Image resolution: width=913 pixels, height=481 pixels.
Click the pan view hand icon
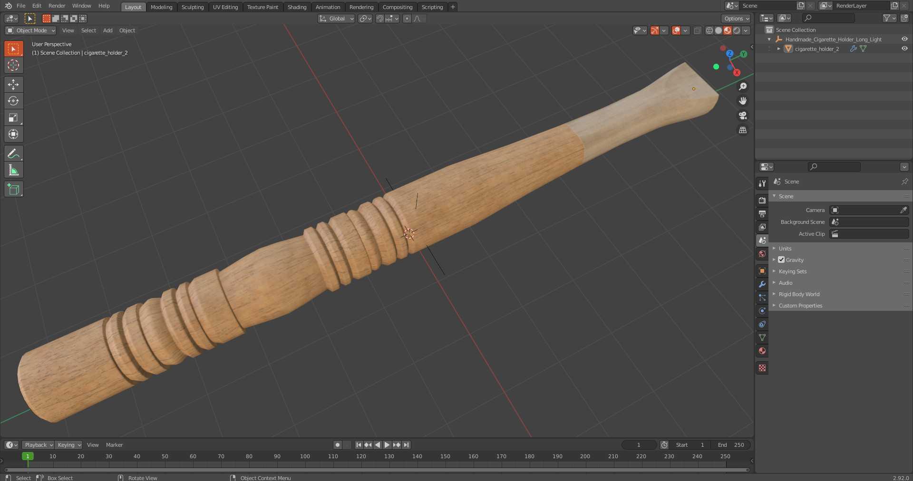pos(743,101)
